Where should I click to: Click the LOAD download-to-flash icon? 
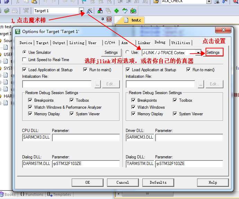point(26,10)
